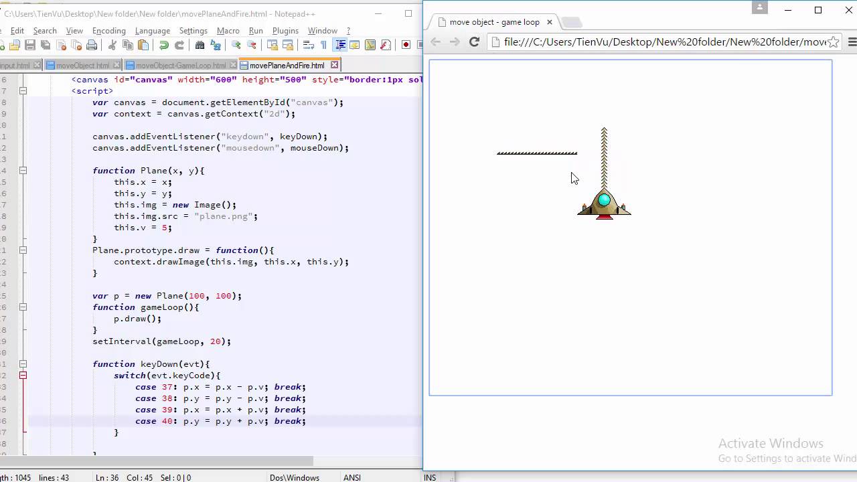Toggle show all characters pilcrow icon
The image size is (857, 482).
click(324, 45)
